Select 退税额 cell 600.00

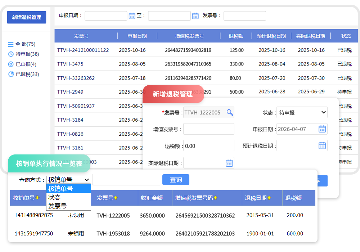click(x=295, y=234)
